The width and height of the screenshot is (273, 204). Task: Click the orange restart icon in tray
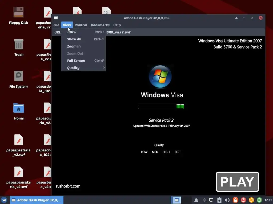(x=251, y=200)
